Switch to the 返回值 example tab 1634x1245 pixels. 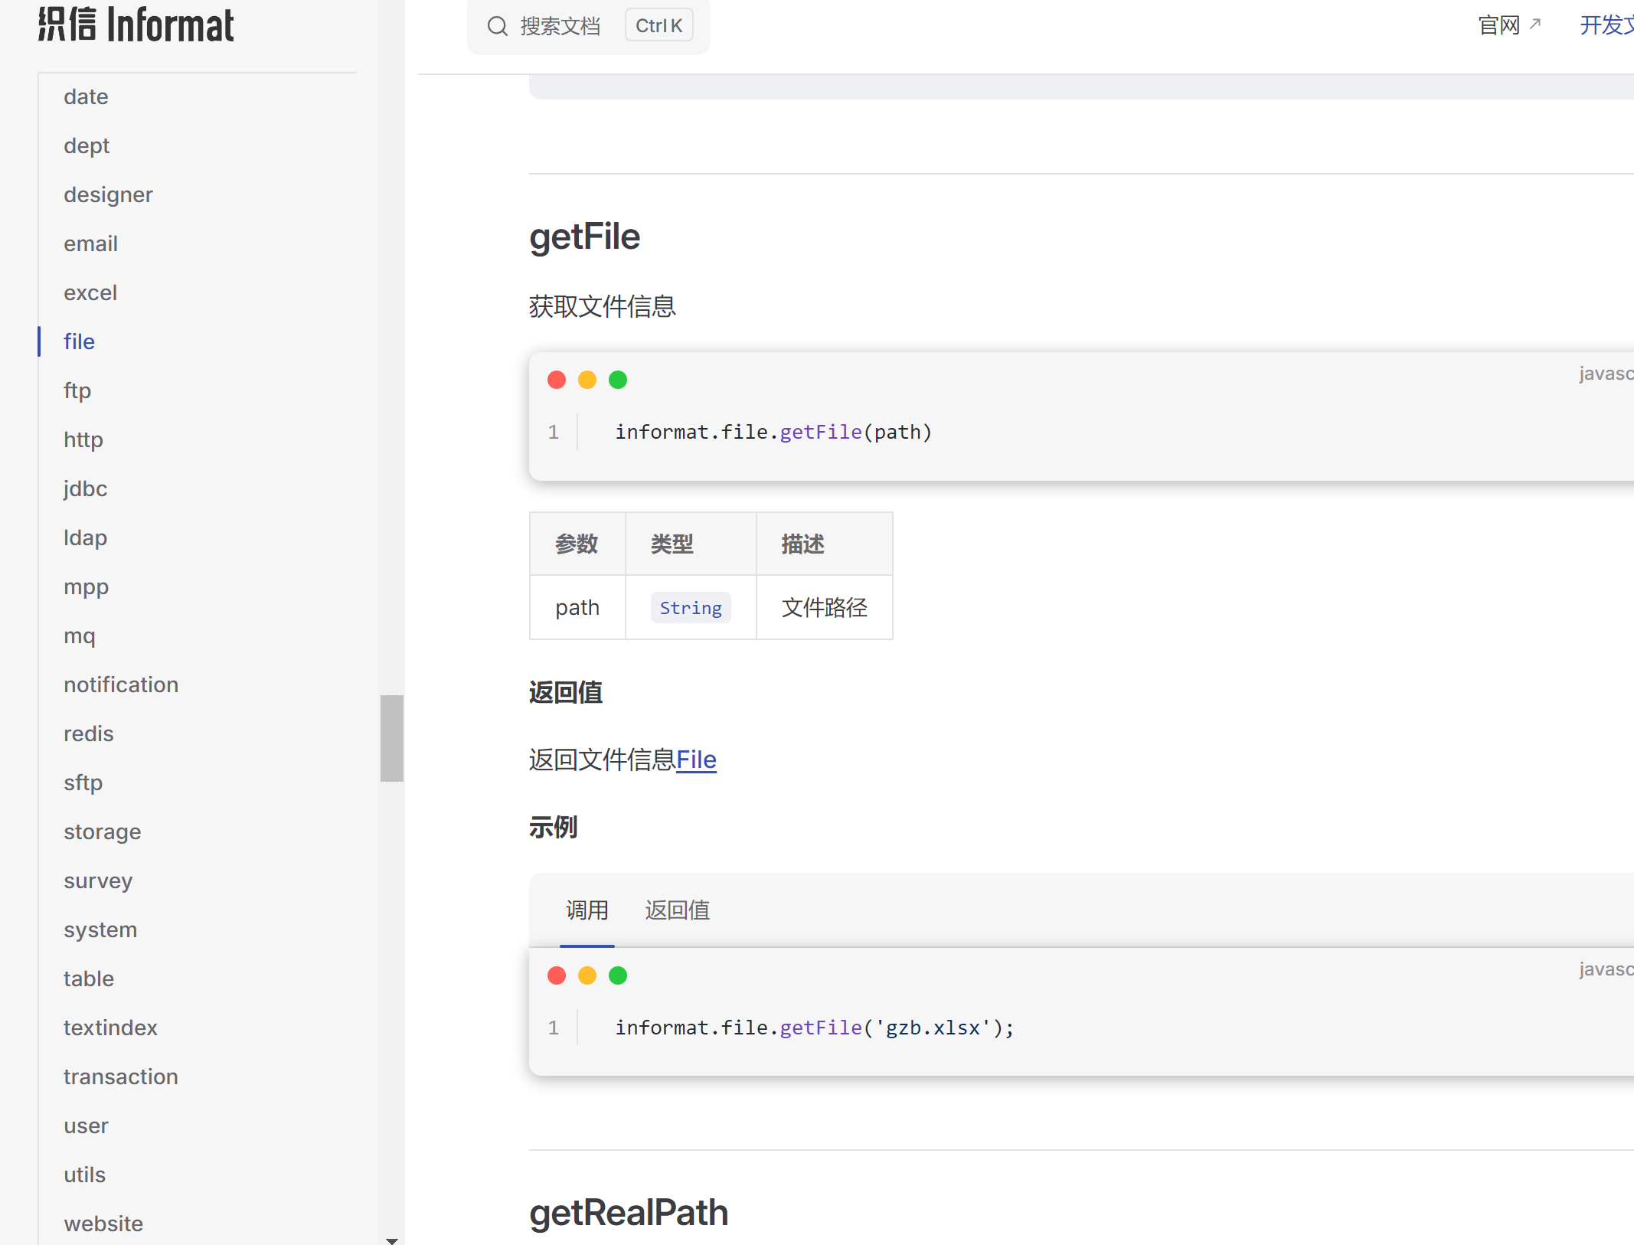click(678, 910)
